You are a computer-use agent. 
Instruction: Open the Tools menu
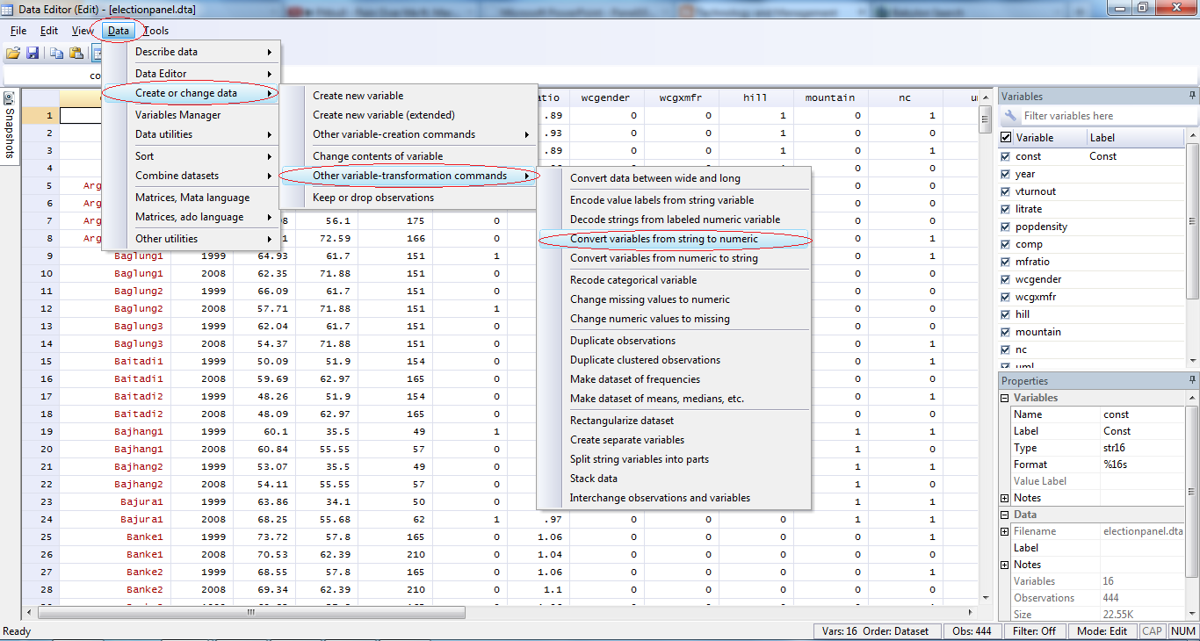(155, 30)
